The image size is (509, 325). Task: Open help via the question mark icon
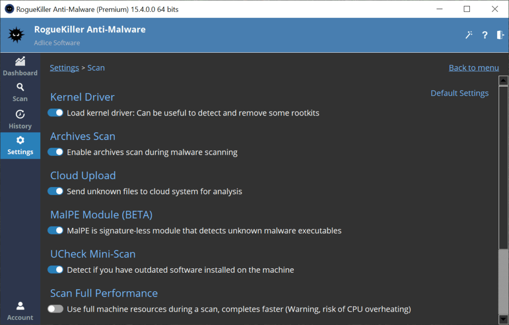[485, 35]
